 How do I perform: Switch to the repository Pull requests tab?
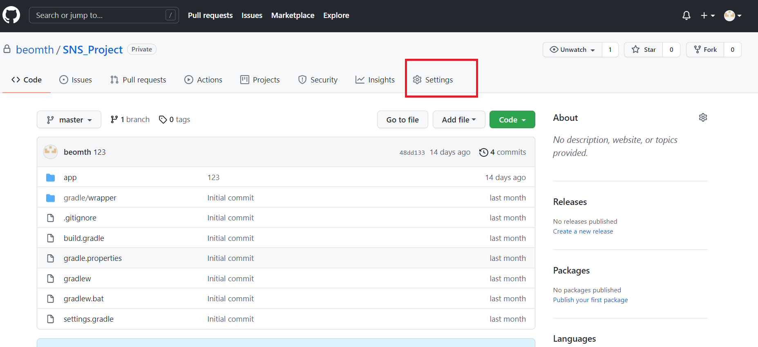point(138,80)
